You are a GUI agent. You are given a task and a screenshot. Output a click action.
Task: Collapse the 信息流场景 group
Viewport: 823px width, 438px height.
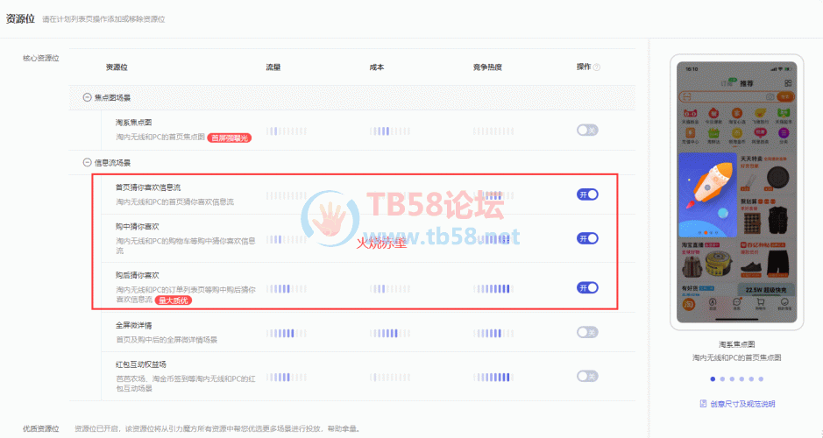click(x=87, y=162)
